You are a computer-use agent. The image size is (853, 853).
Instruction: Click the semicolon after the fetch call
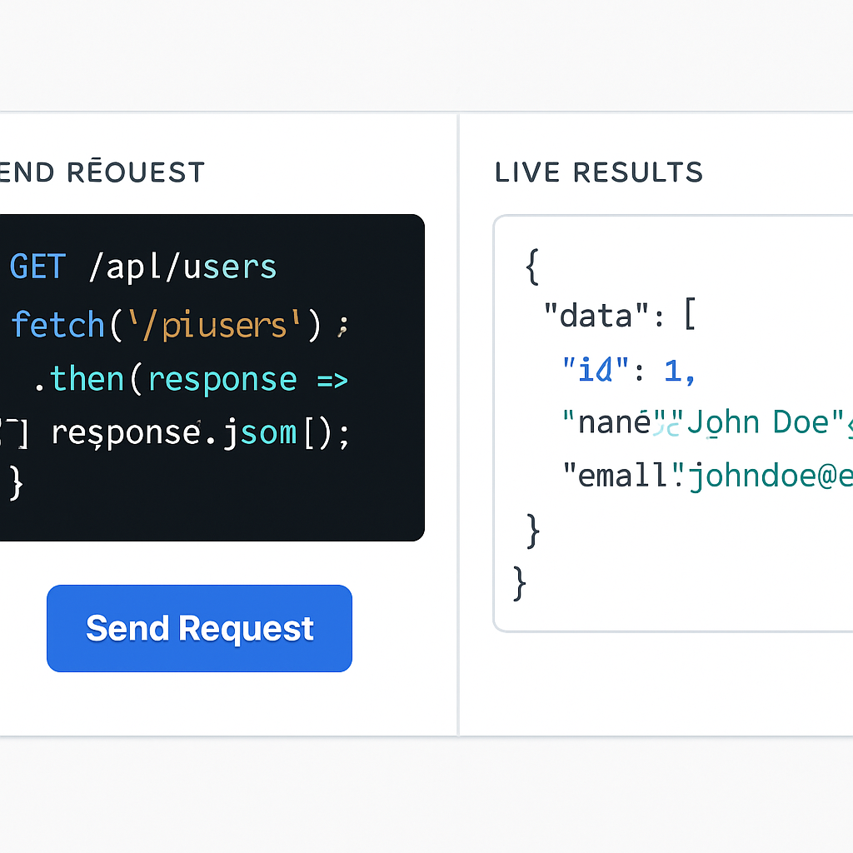coord(342,327)
